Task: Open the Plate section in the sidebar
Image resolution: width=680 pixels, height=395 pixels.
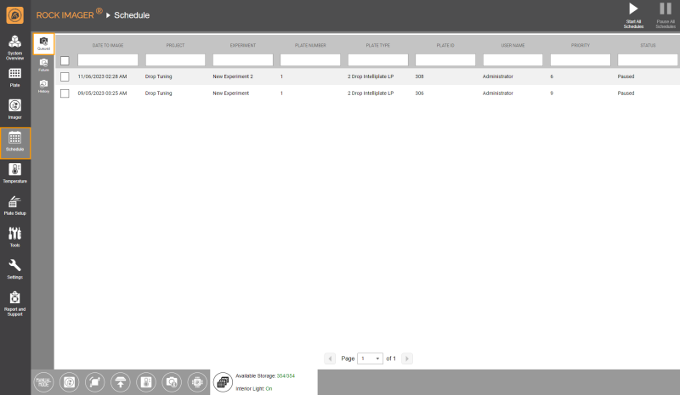Action: point(14,78)
